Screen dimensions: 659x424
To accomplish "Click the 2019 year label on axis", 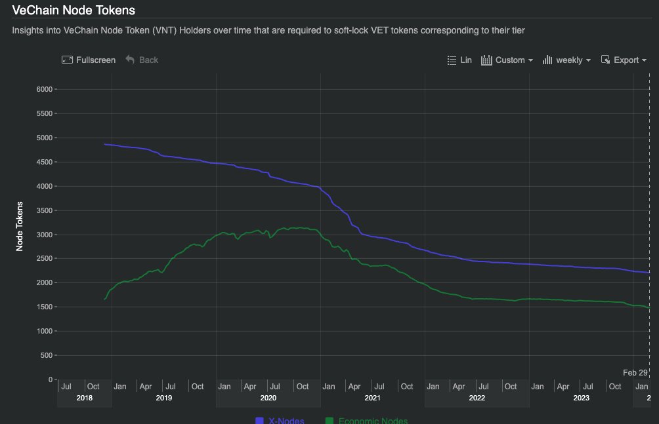I will coord(164,398).
